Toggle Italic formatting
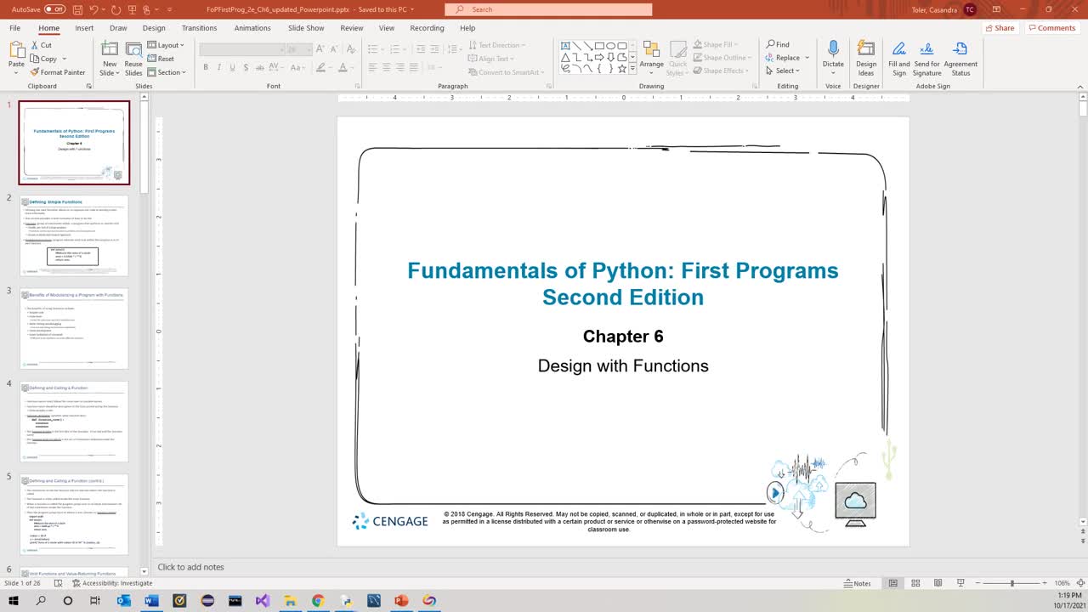1088x612 pixels. pyautogui.click(x=218, y=67)
